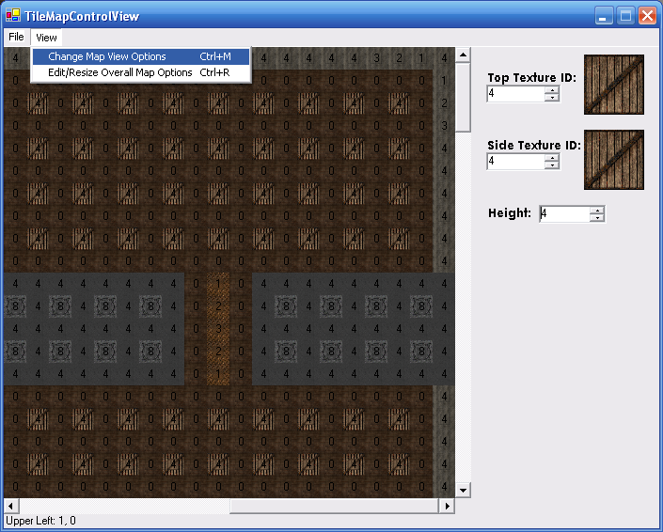Screen dimensions: 663x532
Task: Click the View menu in the menu bar
Action: 46,38
